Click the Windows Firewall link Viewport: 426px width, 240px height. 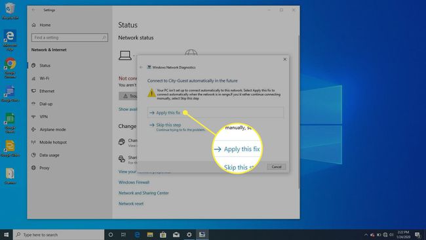click(134, 182)
